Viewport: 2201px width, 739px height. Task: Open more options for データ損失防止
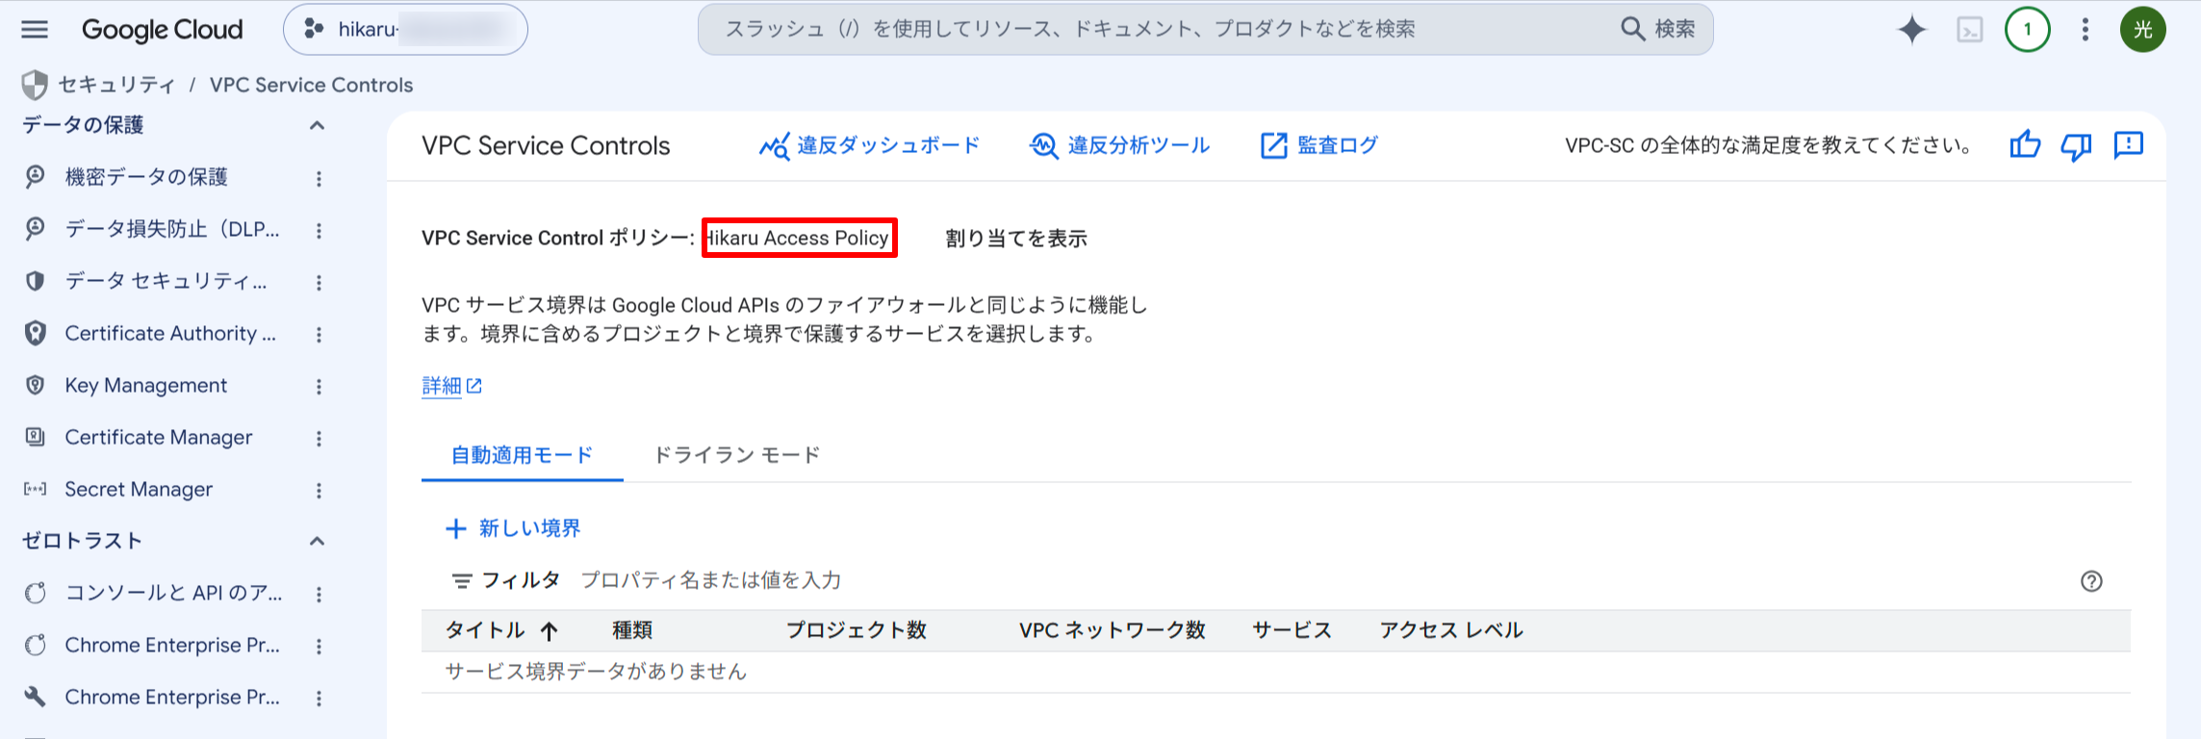[x=319, y=230]
